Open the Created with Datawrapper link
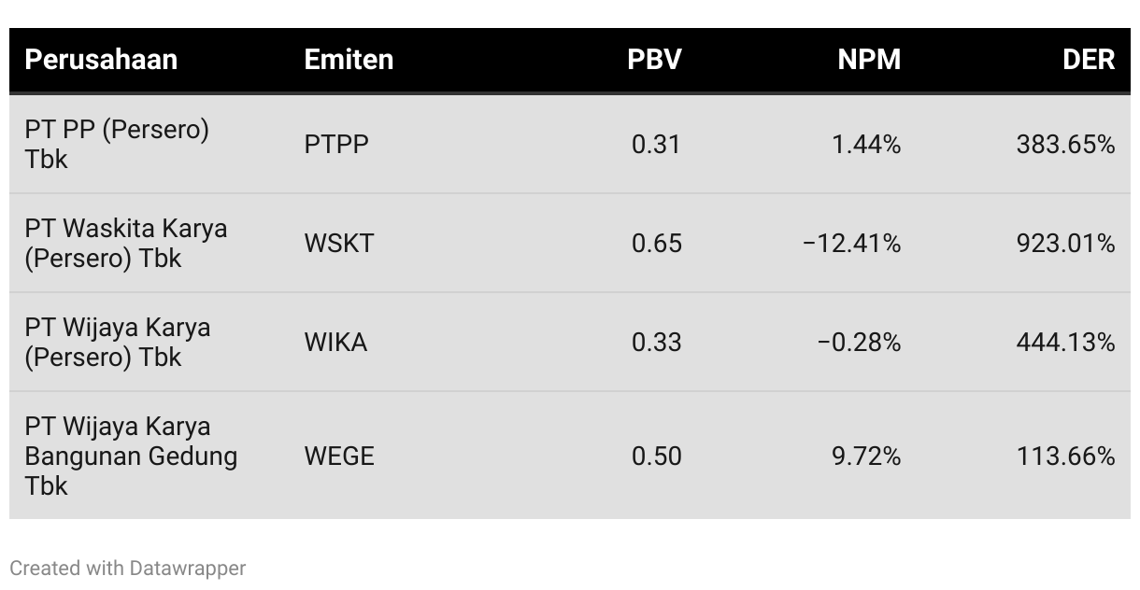Screen dimensions: 1140x590 (x=128, y=568)
